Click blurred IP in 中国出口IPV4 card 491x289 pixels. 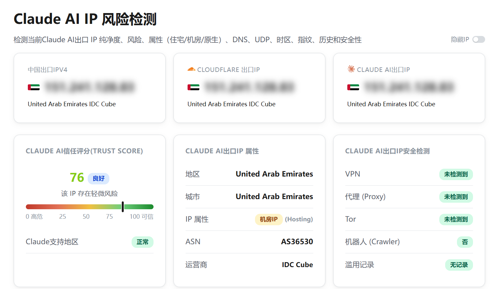coord(90,87)
